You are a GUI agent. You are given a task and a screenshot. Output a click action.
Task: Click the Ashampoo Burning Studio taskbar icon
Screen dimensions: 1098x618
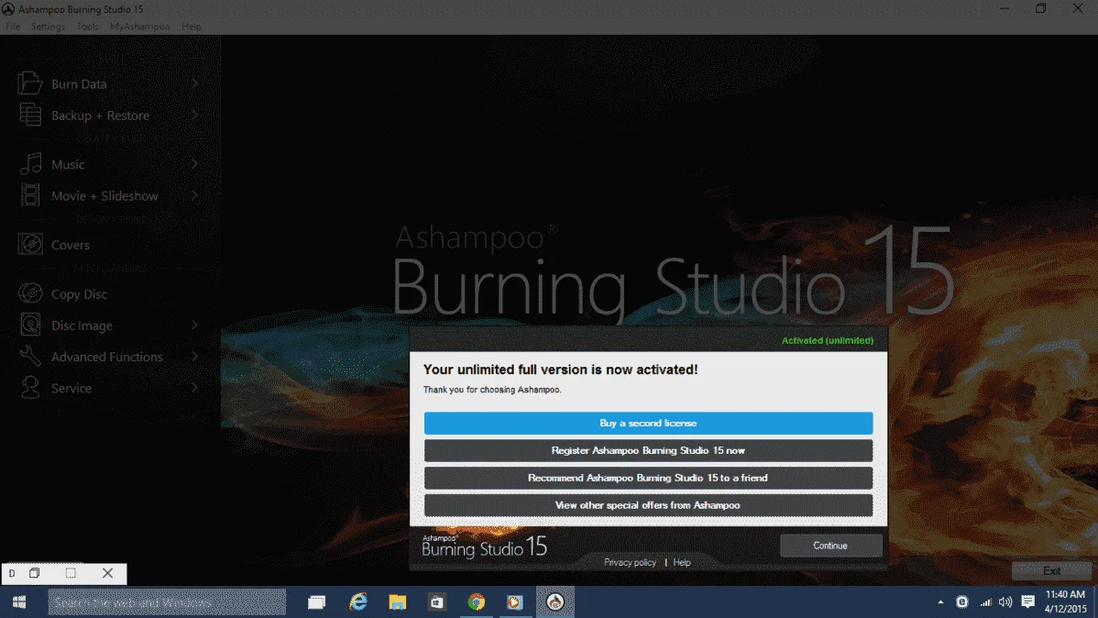555,601
